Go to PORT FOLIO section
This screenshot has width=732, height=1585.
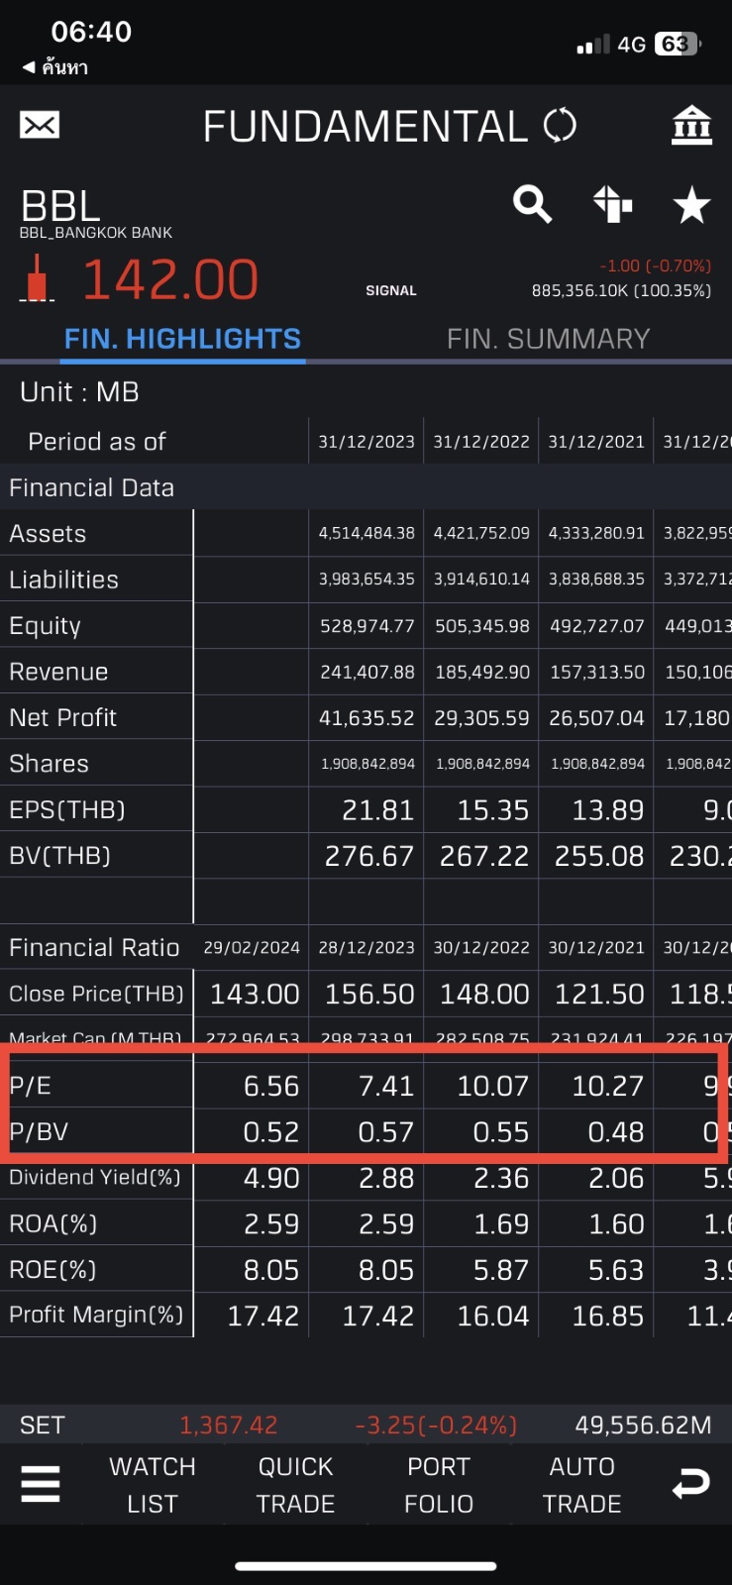coord(439,1484)
